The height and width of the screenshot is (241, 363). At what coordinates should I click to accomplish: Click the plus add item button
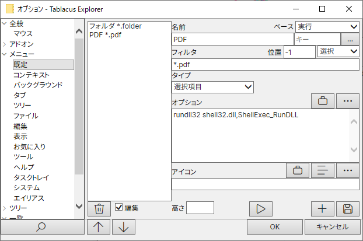[x=323, y=209]
